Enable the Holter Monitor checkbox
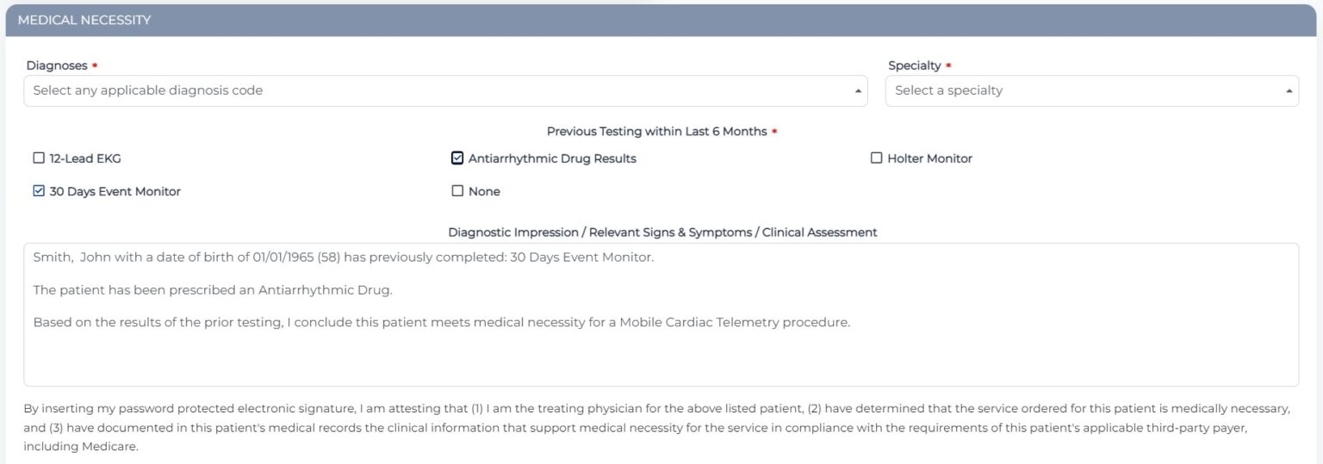Viewport: 1323px width, 464px height. pyautogui.click(x=876, y=158)
